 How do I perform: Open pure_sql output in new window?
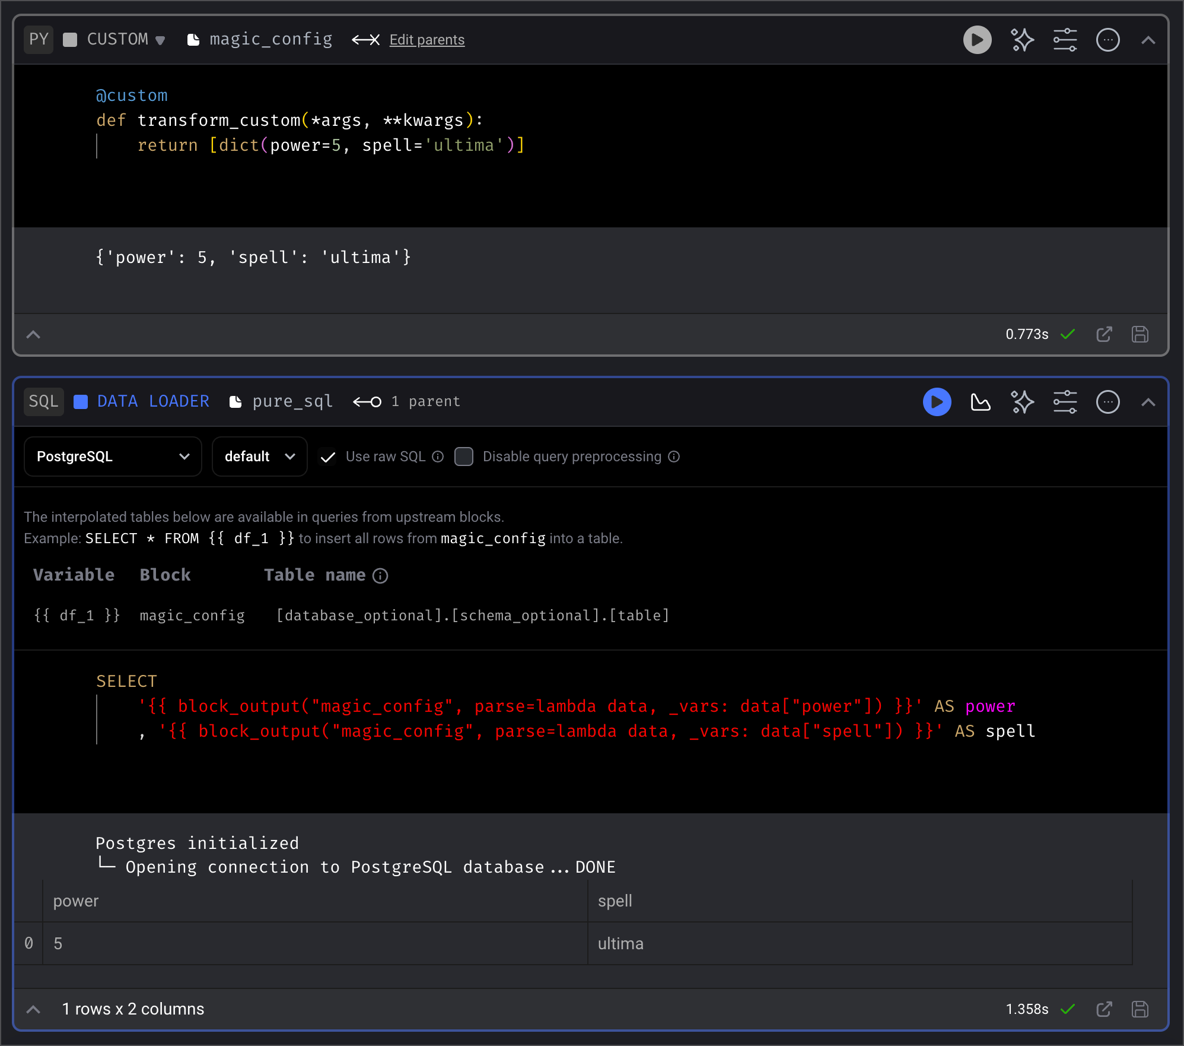pyautogui.click(x=1104, y=1009)
